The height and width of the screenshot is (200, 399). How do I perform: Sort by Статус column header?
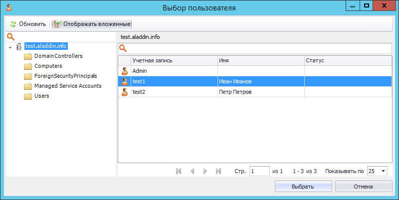[348, 60]
